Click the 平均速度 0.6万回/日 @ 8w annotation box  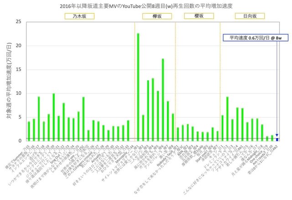255,38
